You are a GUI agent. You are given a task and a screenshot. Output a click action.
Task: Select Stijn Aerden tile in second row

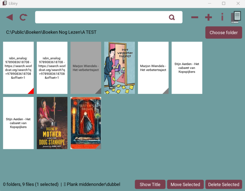(x=18, y=123)
